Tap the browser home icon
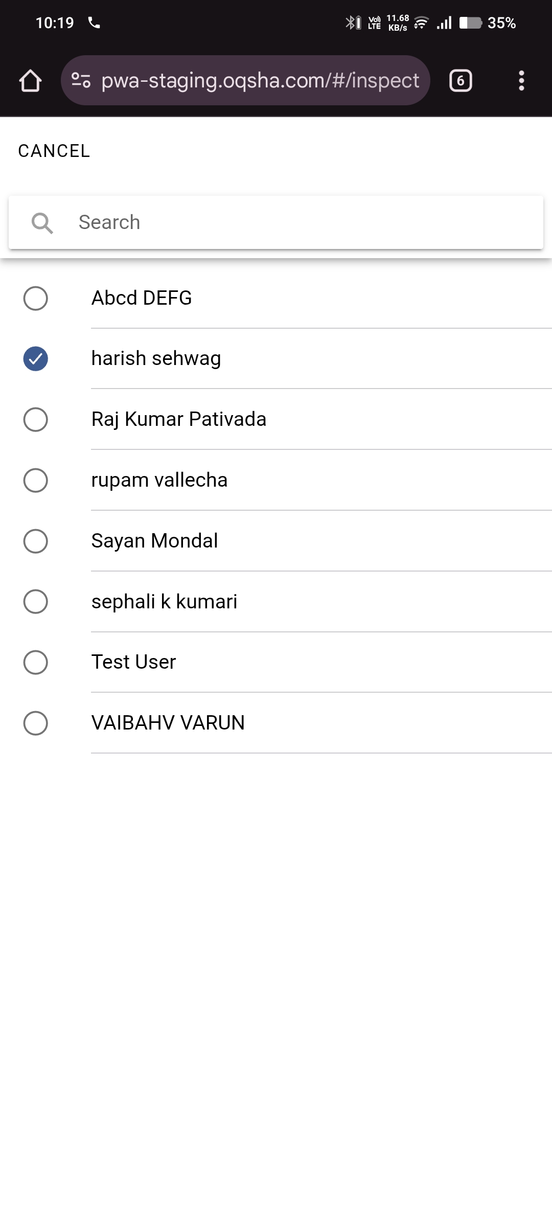552x1229 pixels. click(x=30, y=81)
